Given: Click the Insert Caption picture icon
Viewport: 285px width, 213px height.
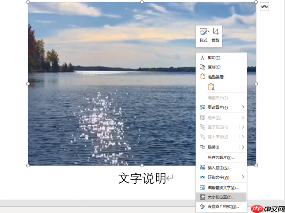Looking at the screenshot, I should (x=202, y=167).
